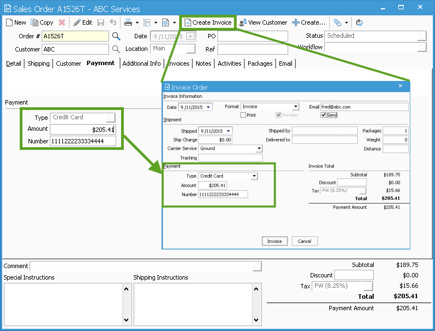Click Special Instructions scroll up arrow

click(126, 289)
